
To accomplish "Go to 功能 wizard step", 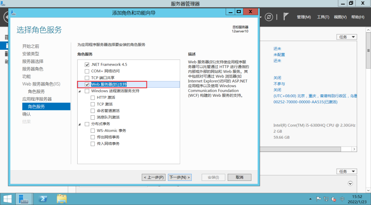I will click(27, 77).
